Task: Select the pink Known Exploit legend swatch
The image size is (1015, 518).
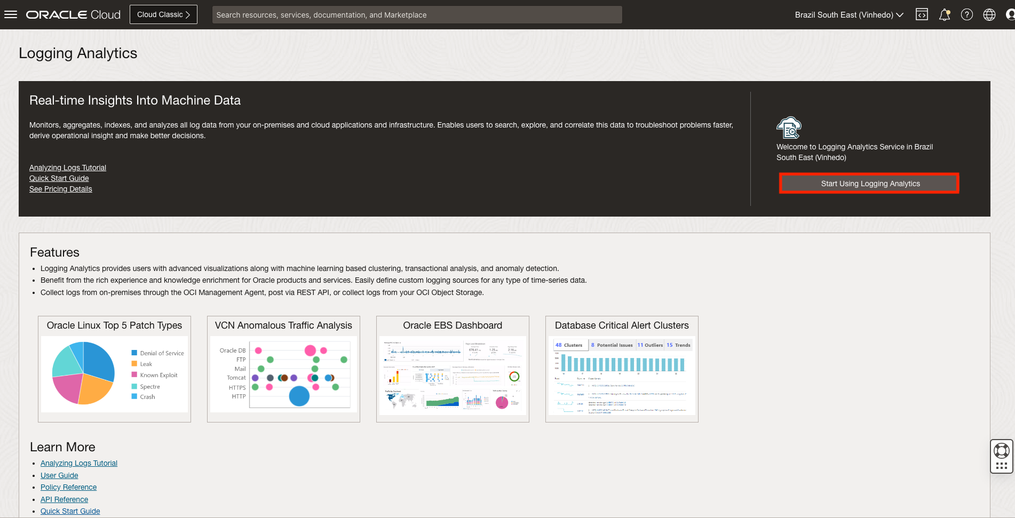Action: 134,374
